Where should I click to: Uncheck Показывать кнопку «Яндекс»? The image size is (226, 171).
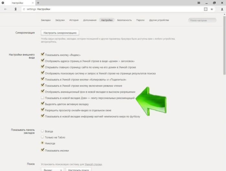(42, 54)
